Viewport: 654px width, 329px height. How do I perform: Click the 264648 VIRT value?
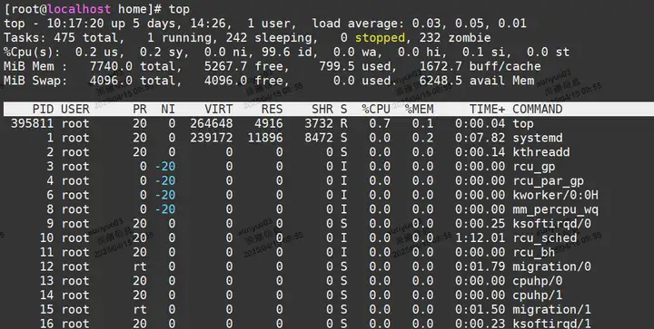(212, 123)
